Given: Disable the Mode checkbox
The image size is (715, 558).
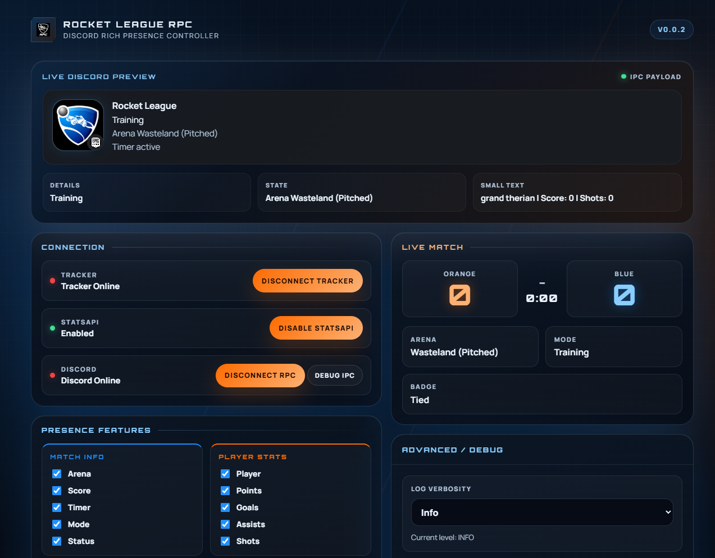Looking at the screenshot, I should coord(57,524).
